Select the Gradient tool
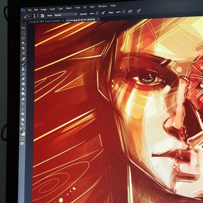The width and height of the screenshot is (203, 203). (23, 84)
